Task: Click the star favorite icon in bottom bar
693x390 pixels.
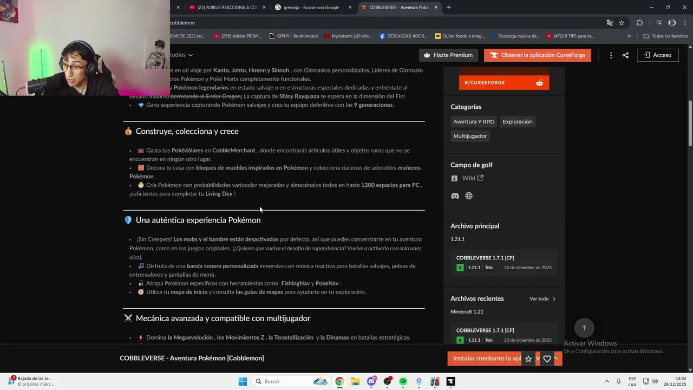Action: click(x=528, y=359)
